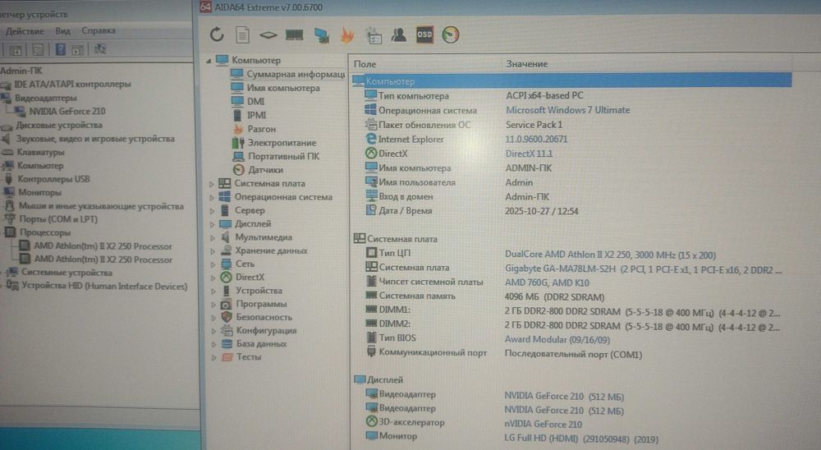
Task: Open the memory module benchmark icon
Action: point(294,35)
